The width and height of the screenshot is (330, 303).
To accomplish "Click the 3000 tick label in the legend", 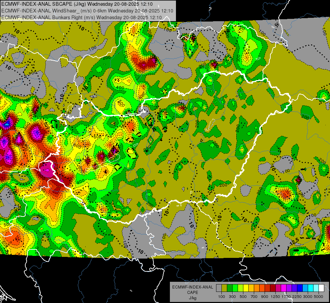I will tap(308, 297).
